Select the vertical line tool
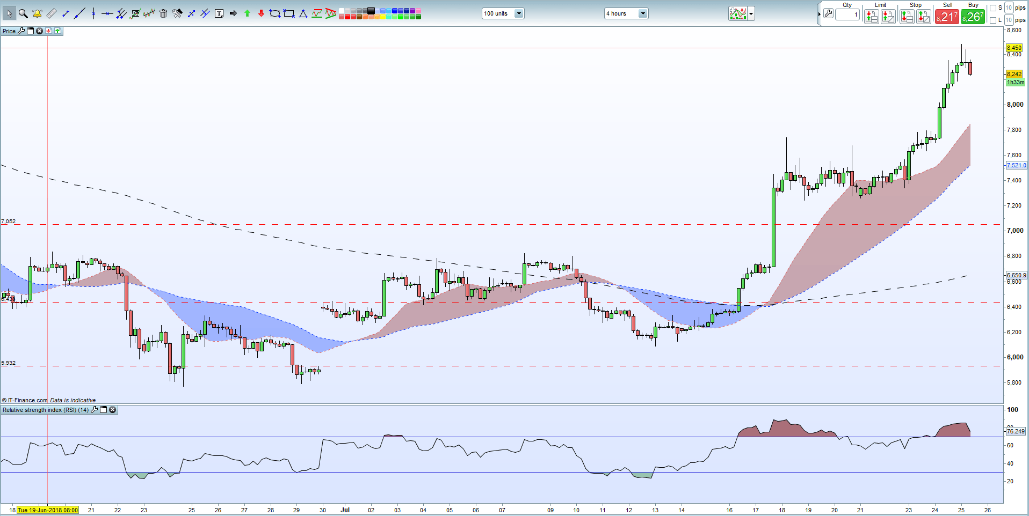1029x516 pixels. click(x=93, y=14)
